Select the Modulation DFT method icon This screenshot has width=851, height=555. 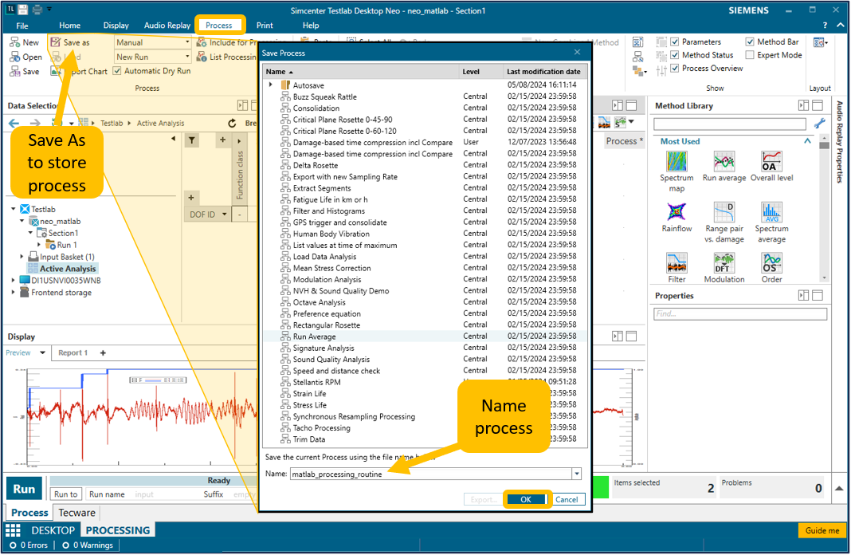pyautogui.click(x=724, y=263)
